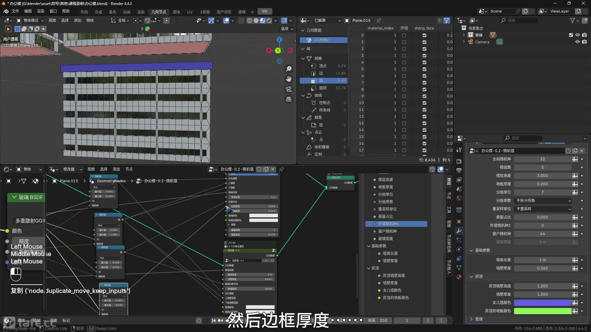This screenshot has height=332, width=591.
Task: Open the 文件 menu
Action: [x=15, y=11]
